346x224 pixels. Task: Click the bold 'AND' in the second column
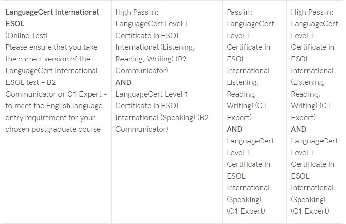pos(123,82)
